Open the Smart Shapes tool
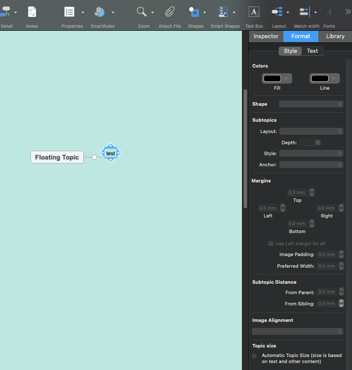352x370 pixels. (223, 12)
